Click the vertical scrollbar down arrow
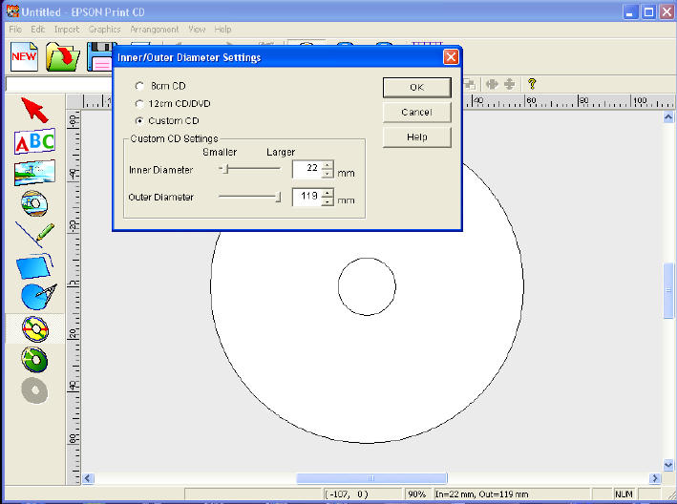Screen dimensions: 677x504 click(x=668, y=465)
